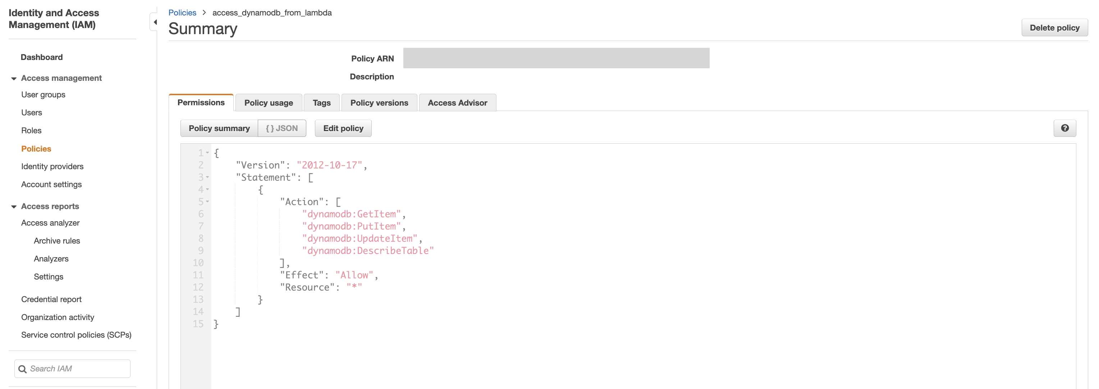Switch to the Permissions tab

click(x=201, y=103)
